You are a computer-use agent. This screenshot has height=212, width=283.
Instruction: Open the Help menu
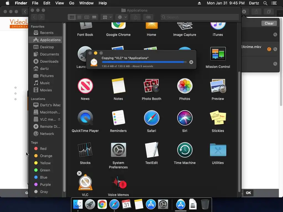[103, 3]
